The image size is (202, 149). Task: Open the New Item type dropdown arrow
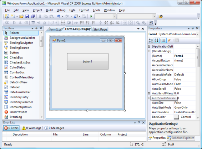(17, 16)
